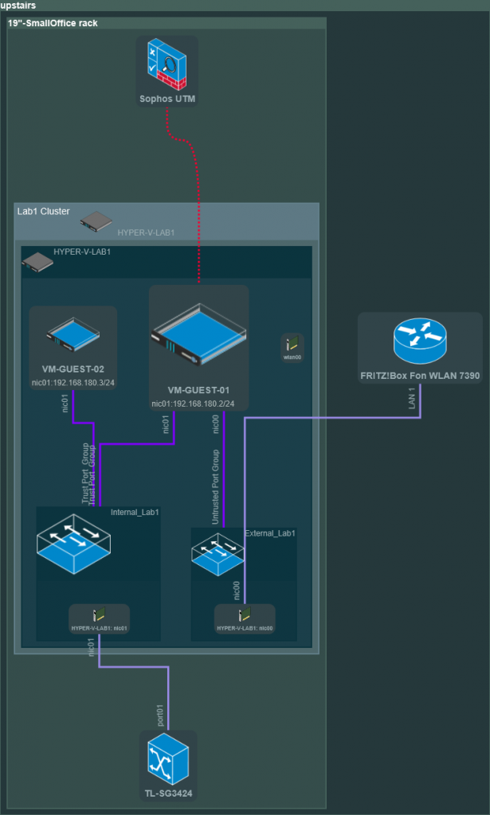Click the port01 link label
Viewport: 490px width, 815px height.
pos(161,715)
